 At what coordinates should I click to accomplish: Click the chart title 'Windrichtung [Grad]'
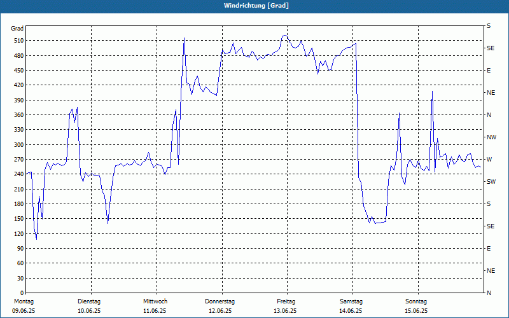pyautogui.click(x=256, y=6)
